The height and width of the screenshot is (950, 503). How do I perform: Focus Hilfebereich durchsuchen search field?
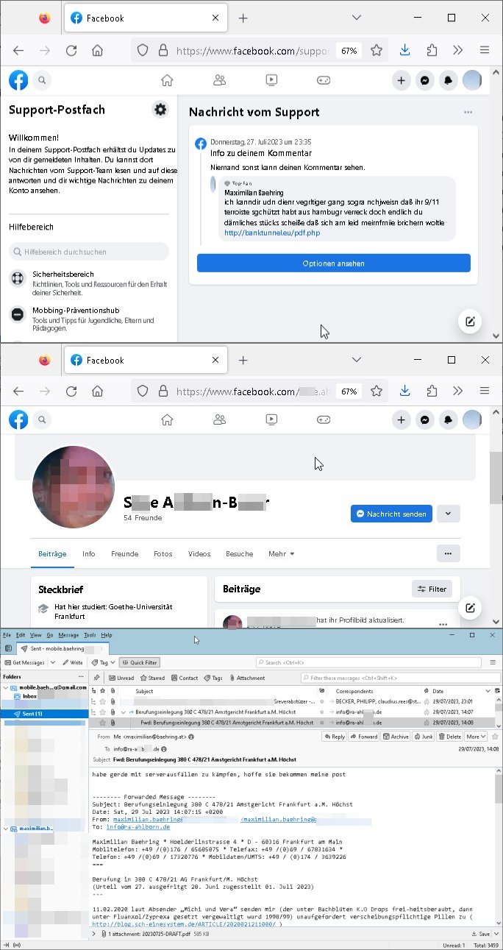coord(89,252)
